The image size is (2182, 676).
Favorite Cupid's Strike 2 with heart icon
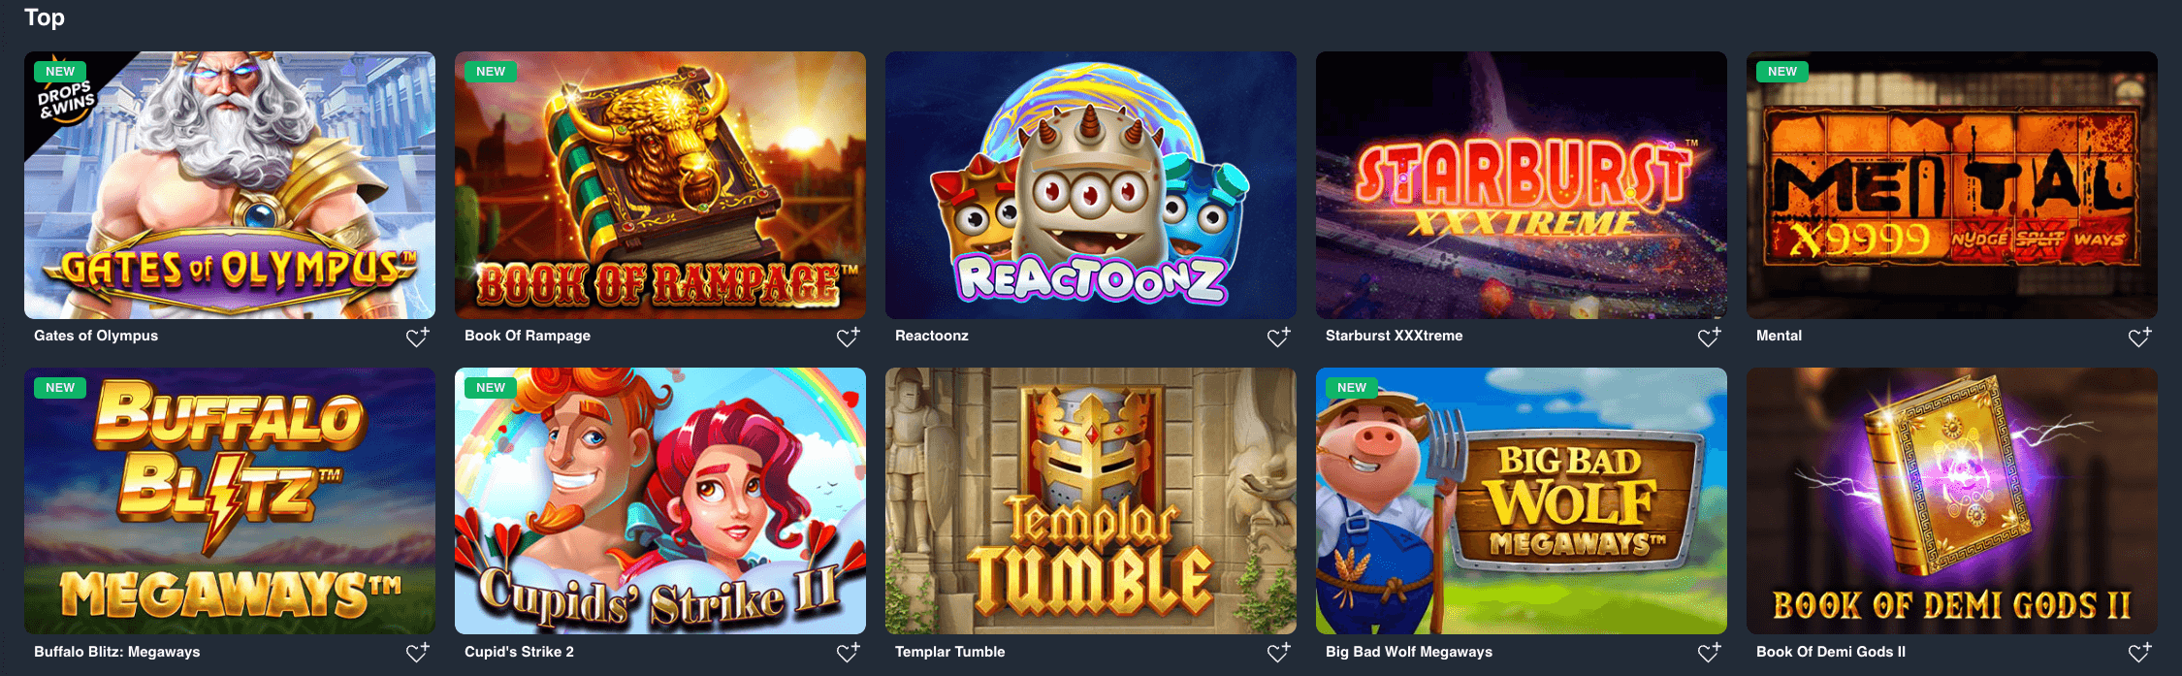point(848,653)
